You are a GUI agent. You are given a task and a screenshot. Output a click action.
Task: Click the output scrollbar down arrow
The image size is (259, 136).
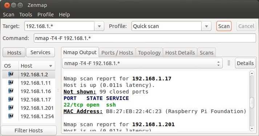coord(252,129)
